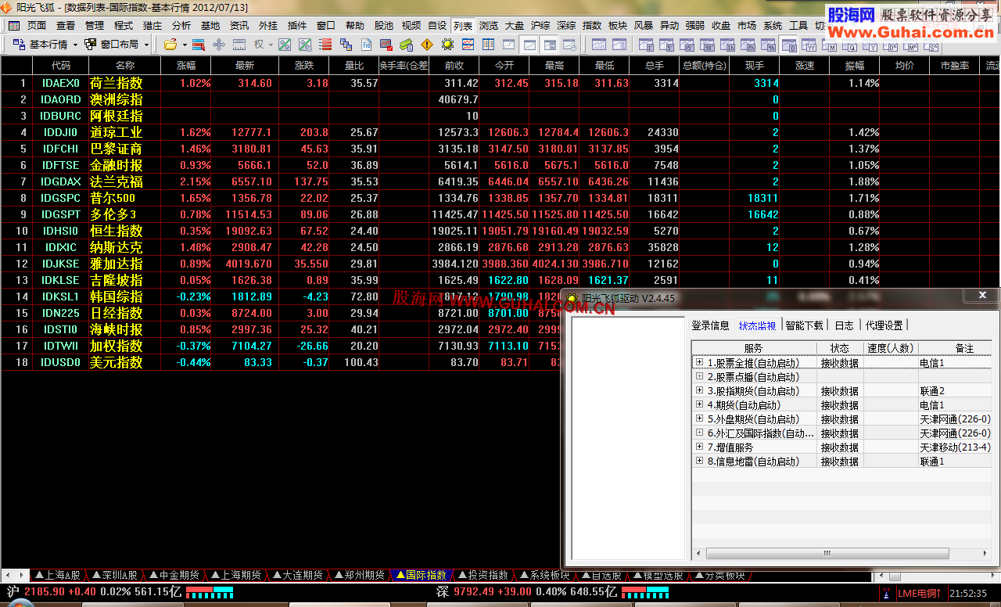Open the 工具 menu

tap(798, 25)
